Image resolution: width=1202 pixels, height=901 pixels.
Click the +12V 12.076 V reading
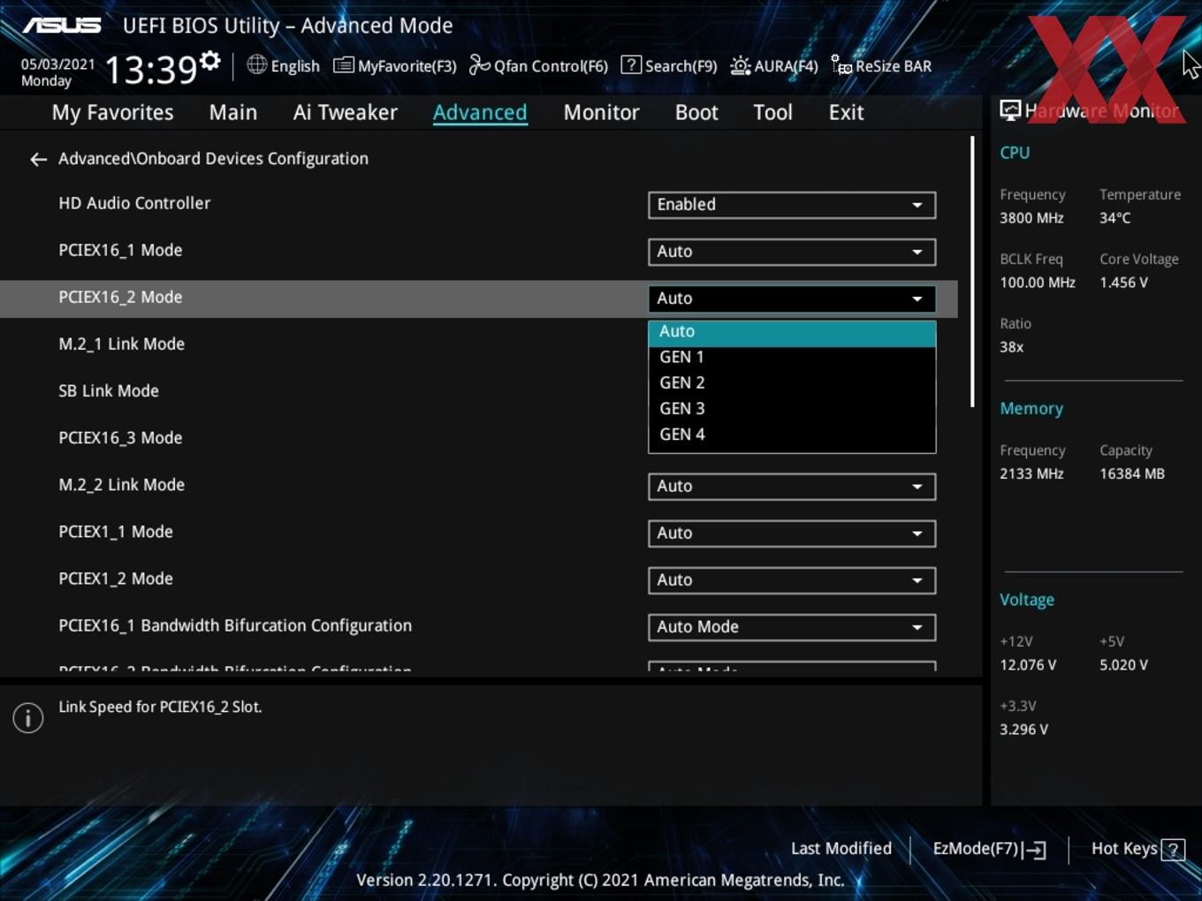[1028, 665]
